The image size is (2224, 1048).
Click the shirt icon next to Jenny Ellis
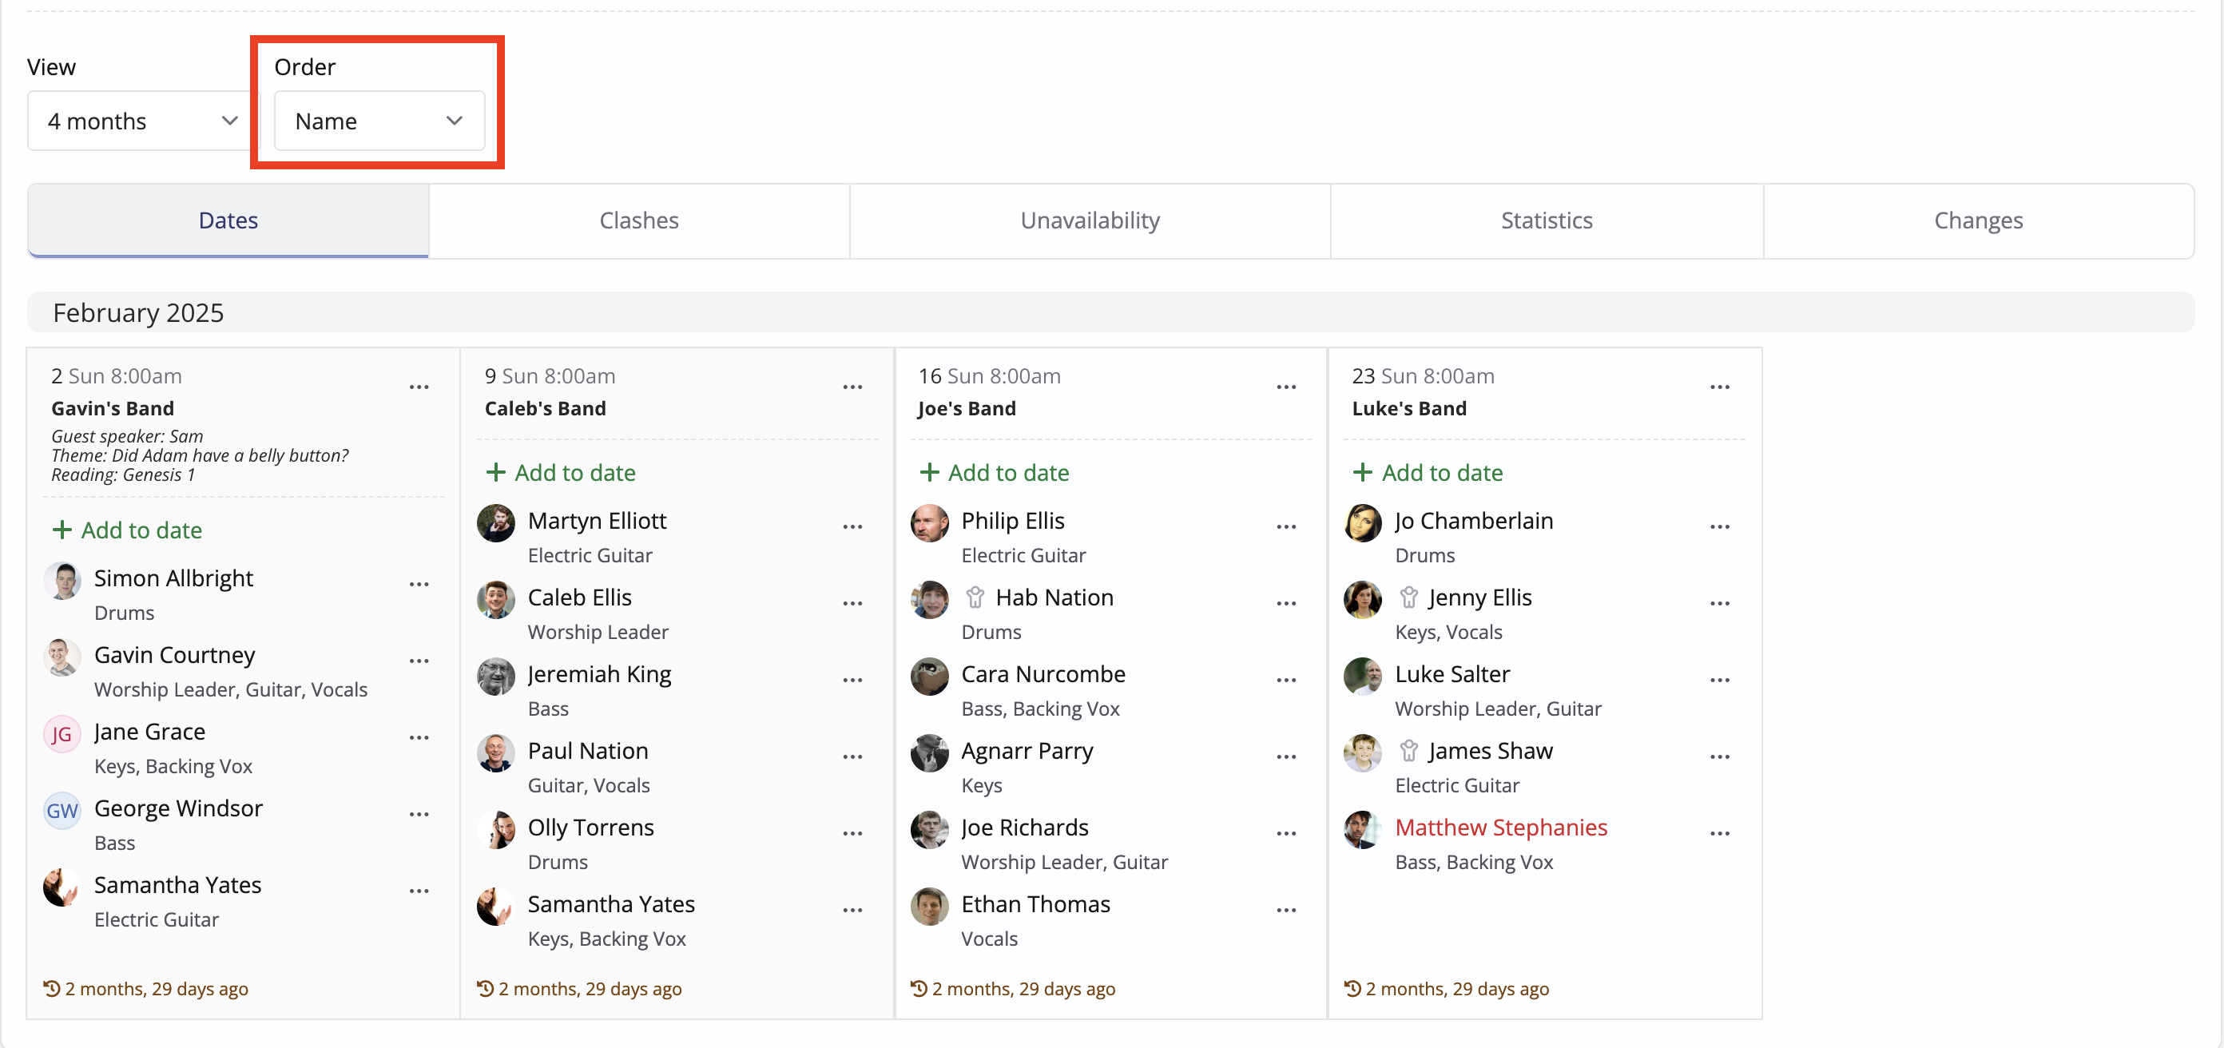pyautogui.click(x=1408, y=597)
